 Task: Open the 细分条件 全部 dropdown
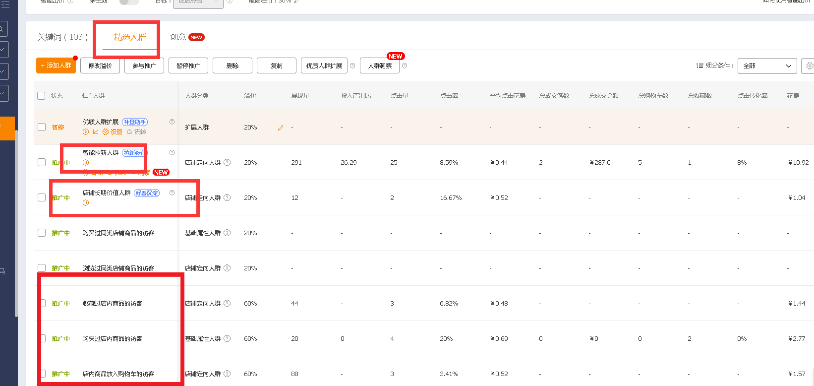[767, 65]
